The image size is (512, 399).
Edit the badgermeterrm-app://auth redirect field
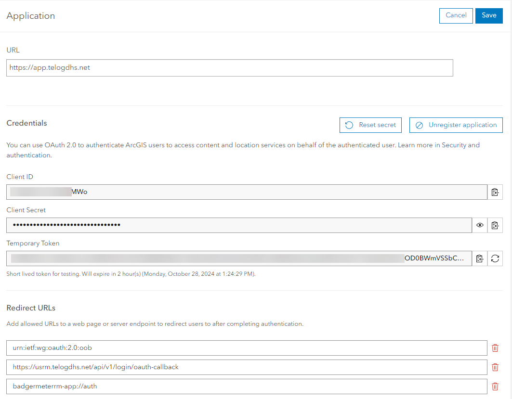pos(247,386)
